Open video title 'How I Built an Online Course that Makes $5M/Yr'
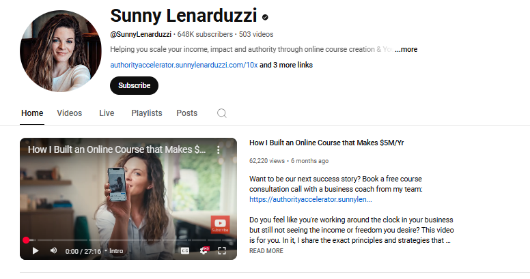The width and height of the screenshot is (530, 279). pyautogui.click(x=326, y=143)
